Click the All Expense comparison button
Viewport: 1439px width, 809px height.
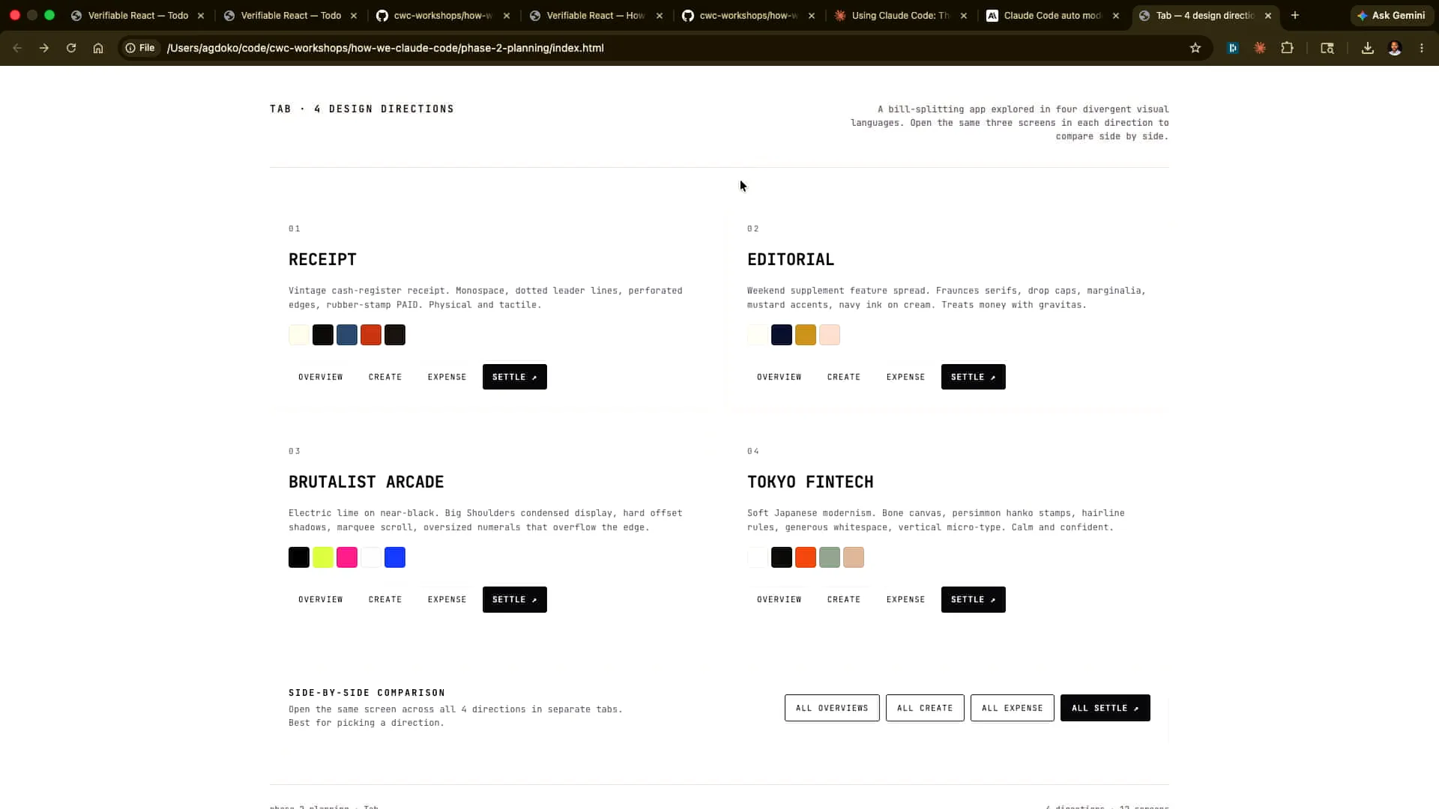(1013, 708)
